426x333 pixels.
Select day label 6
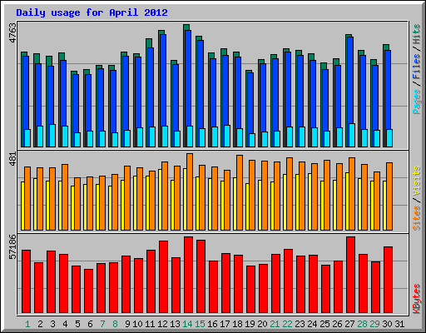click(90, 324)
